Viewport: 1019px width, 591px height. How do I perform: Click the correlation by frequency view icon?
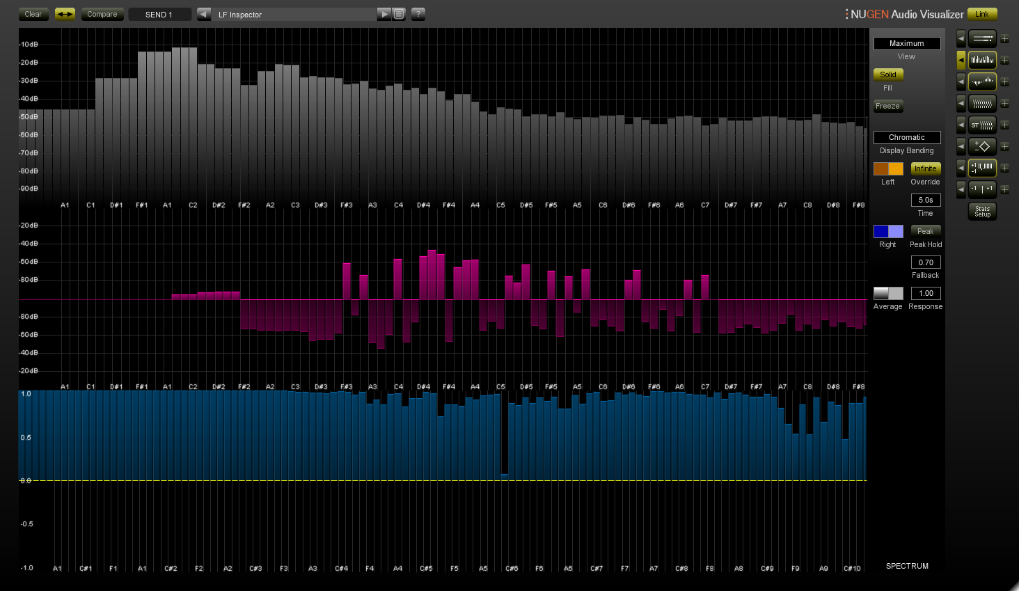(982, 168)
